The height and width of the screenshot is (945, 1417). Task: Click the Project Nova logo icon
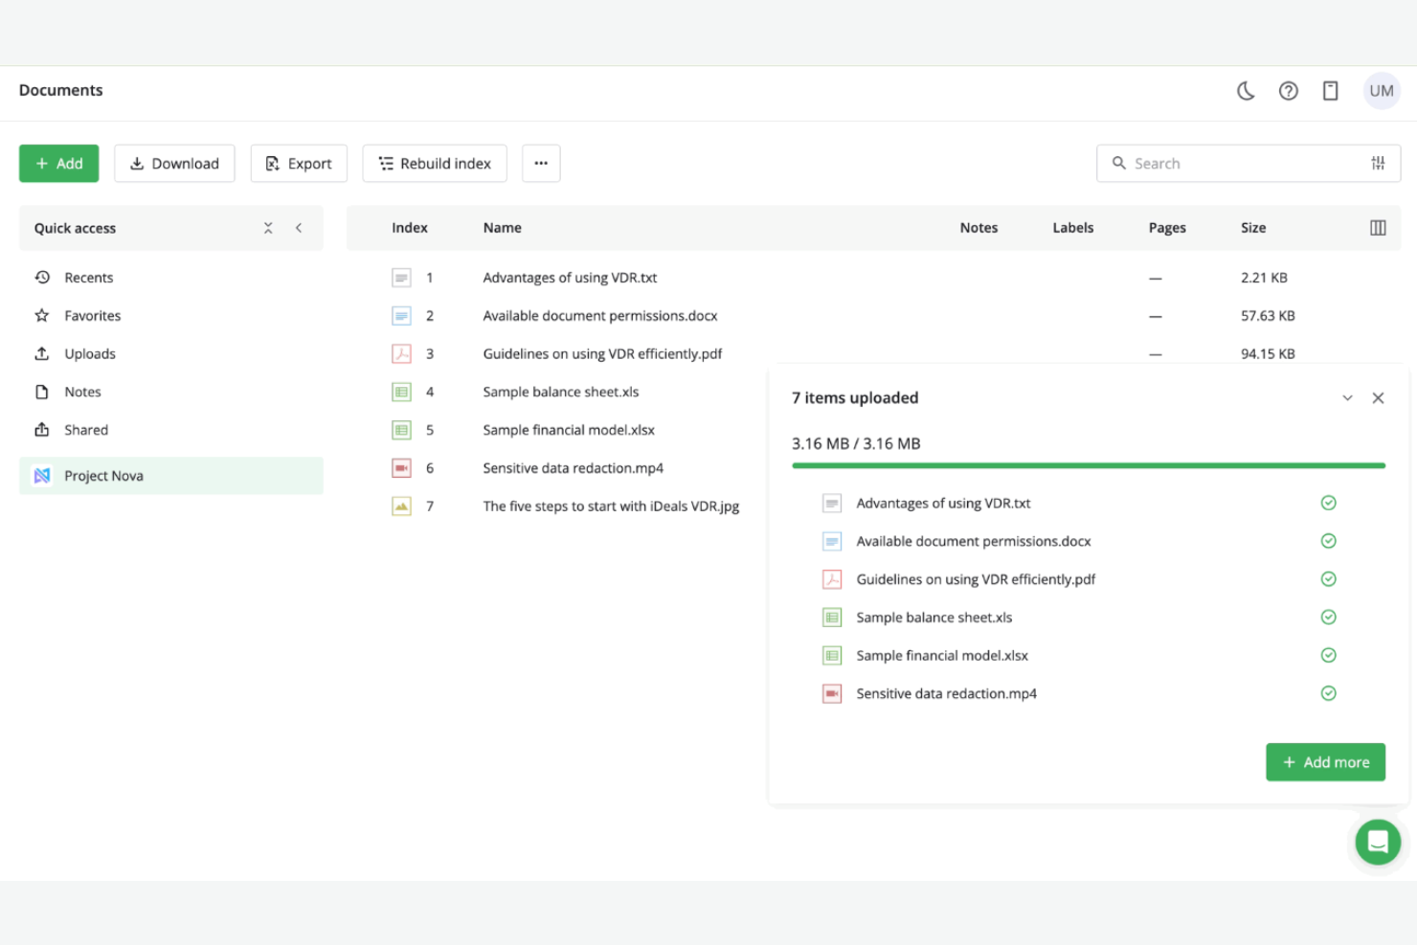(42, 475)
